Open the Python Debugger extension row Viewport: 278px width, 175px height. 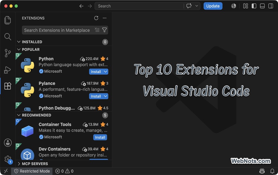coord(64,107)
